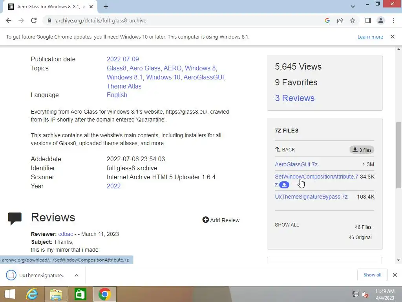Open Windows Store from taskbar
The width and height of the screenshot is (402, 302).
80,294
